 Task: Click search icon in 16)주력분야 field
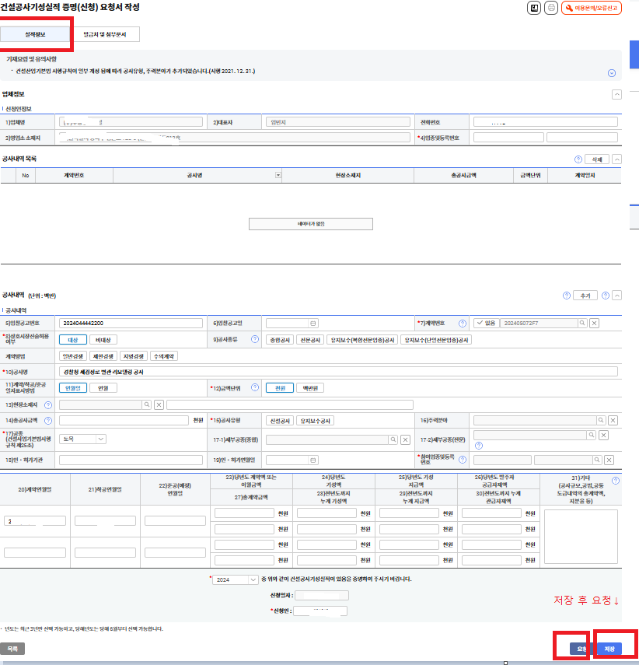[601, 420]
